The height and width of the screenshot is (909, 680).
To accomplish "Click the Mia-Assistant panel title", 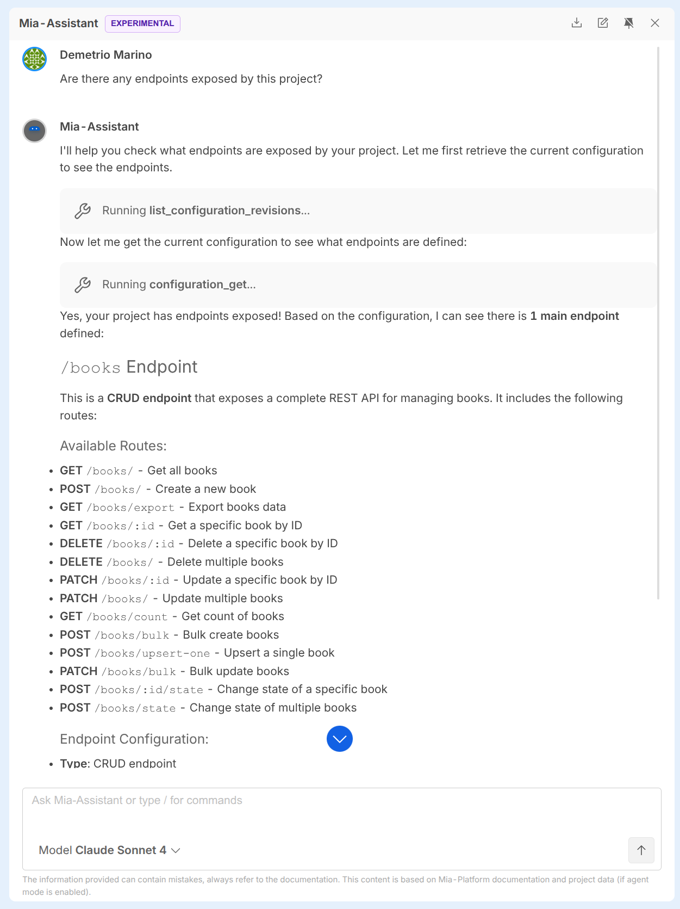I will (59, 23).
